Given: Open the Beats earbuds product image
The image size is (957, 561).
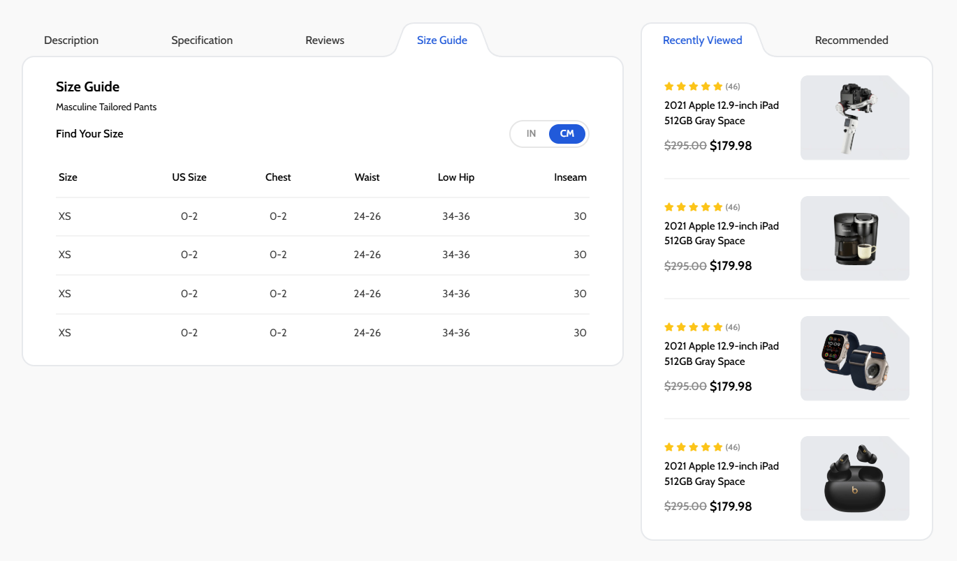Looking at the screenshot, I should tap(854, 479).
